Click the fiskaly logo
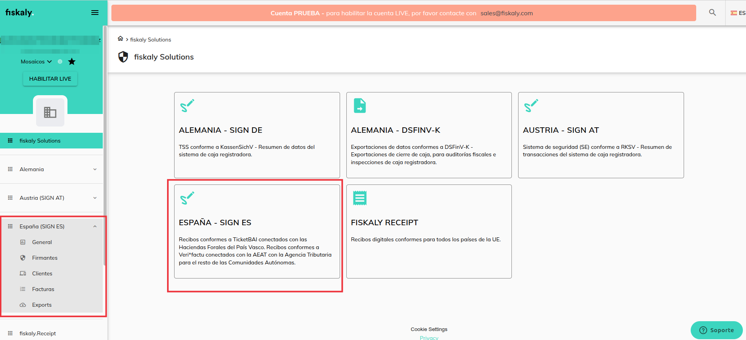Screen dimensions: 746x340 (x=20, y=13)
